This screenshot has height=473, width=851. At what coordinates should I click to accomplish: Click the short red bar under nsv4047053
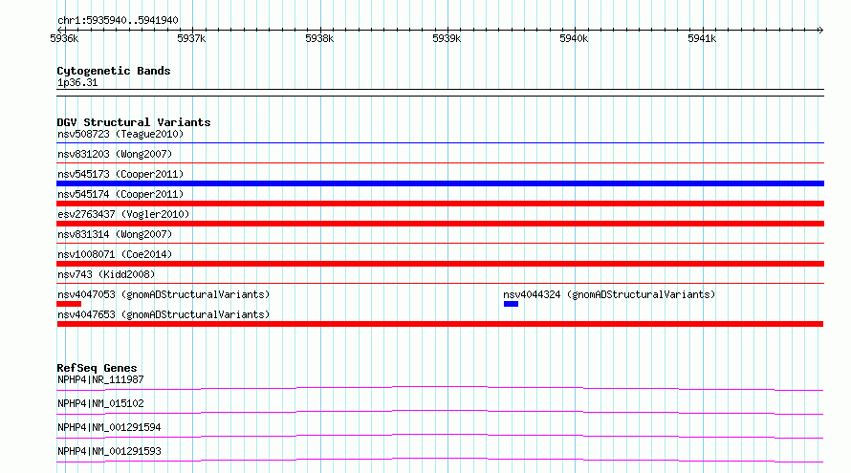pos(69,304)
